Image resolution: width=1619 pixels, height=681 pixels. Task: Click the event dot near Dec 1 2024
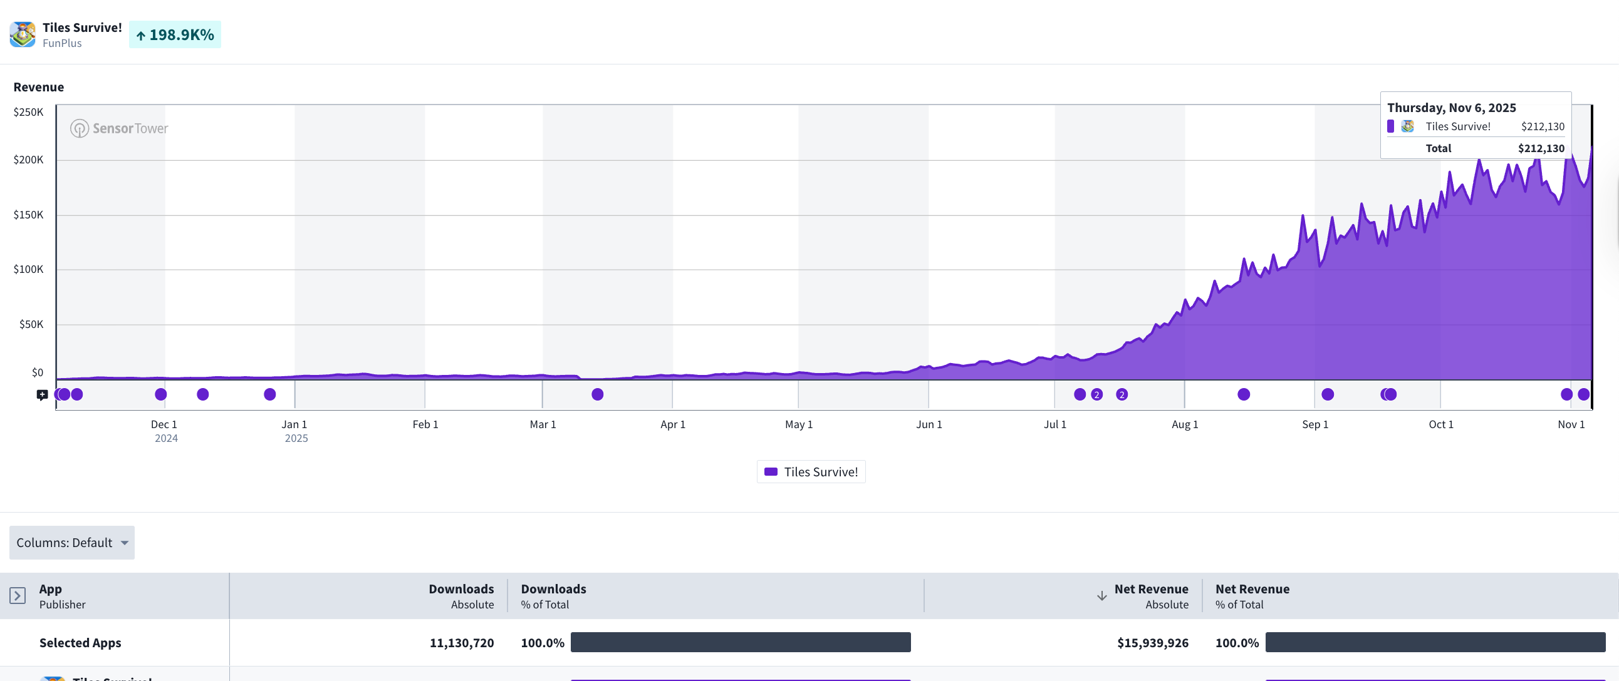pyautogui.click(x=161, y=395)
